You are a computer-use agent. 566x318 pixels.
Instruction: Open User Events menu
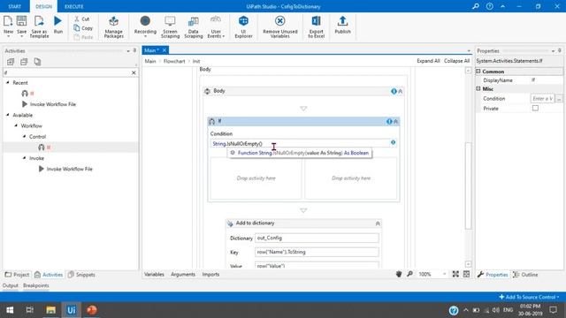216,26
